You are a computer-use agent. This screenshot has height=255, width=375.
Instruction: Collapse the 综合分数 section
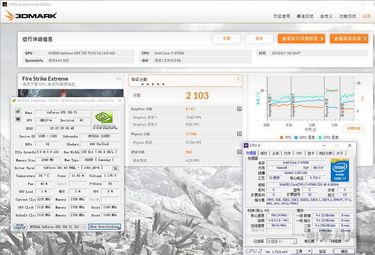239,152
